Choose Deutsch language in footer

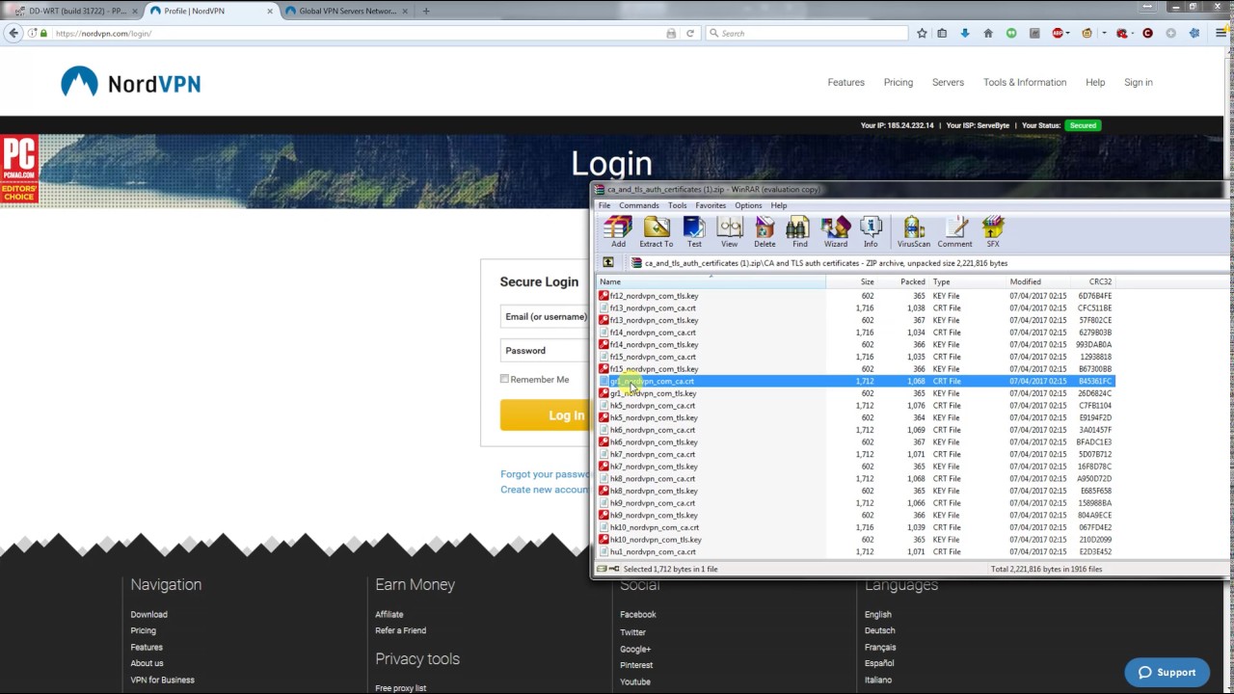coord(880,630)
